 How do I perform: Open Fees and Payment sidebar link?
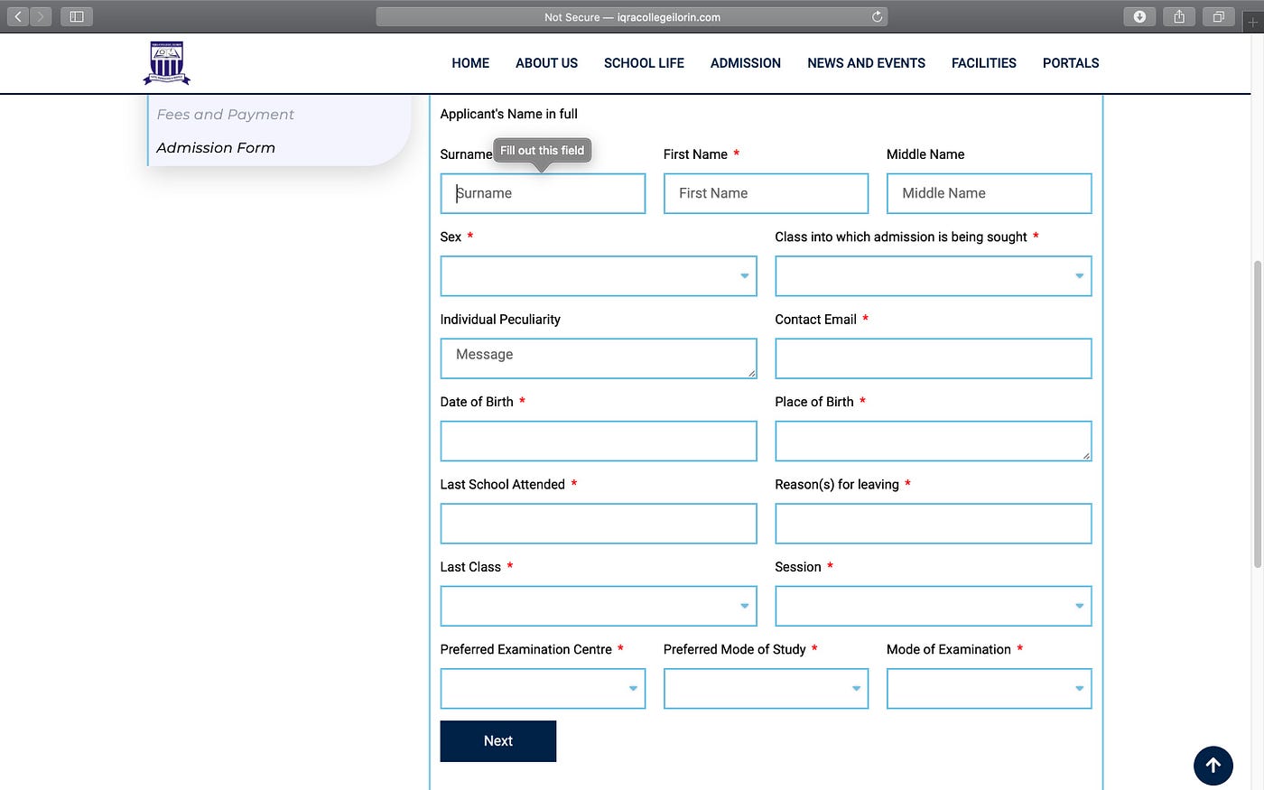pos(226,115)
